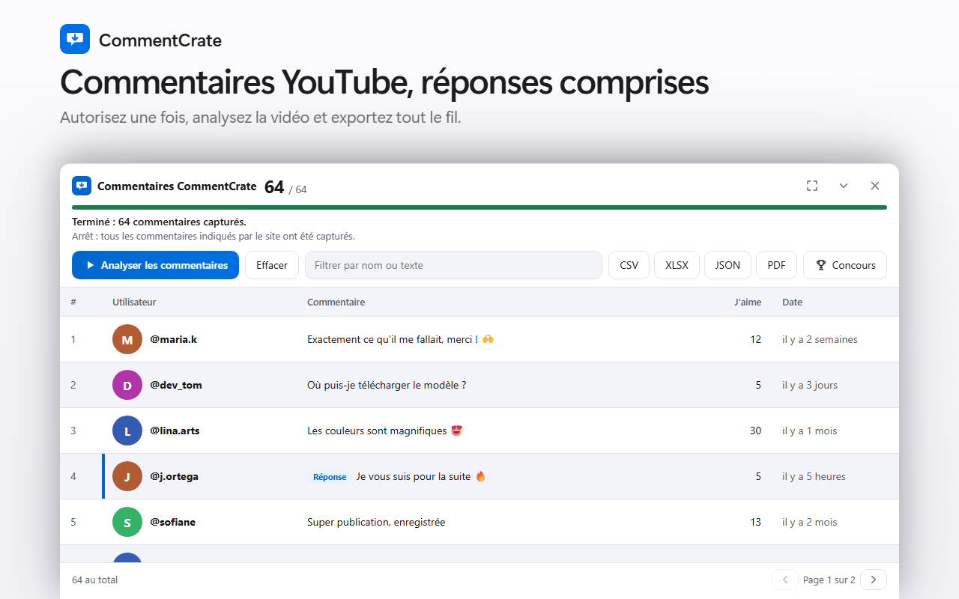The width and height of the screenshot is (959, 599).
Task: Click the '#' column header
Action: click(73, 302)
